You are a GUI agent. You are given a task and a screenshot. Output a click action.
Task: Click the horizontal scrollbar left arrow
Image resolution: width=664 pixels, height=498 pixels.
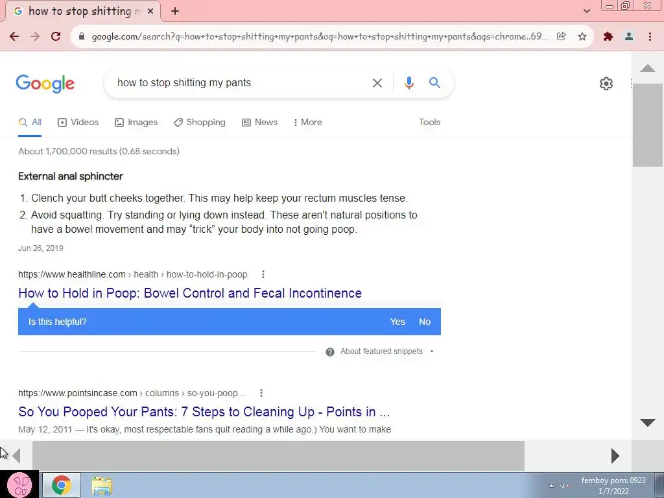coord(16,456)
